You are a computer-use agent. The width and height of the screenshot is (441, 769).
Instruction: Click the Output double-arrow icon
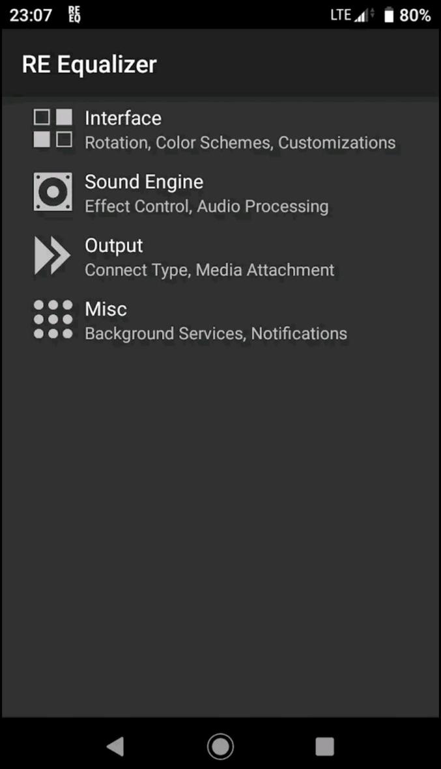(52, 255)
